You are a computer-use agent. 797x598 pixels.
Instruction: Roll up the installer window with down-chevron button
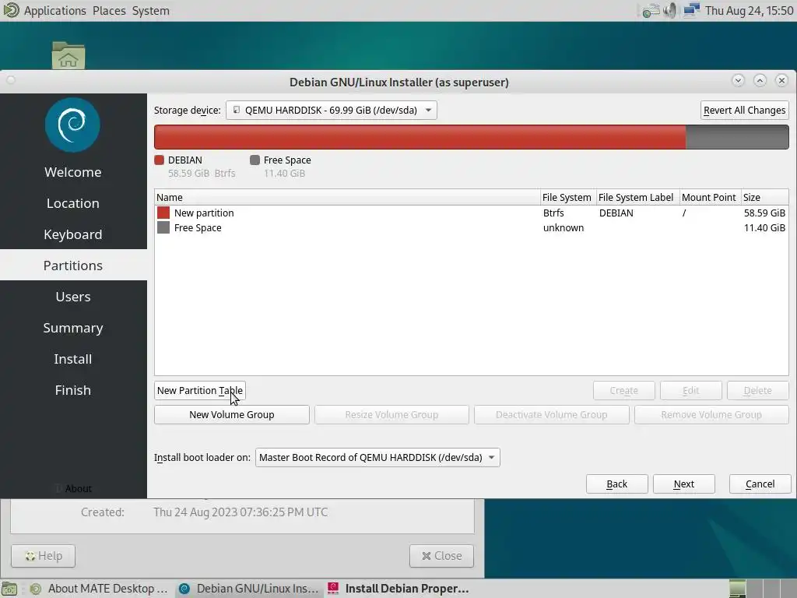[738, 80]
